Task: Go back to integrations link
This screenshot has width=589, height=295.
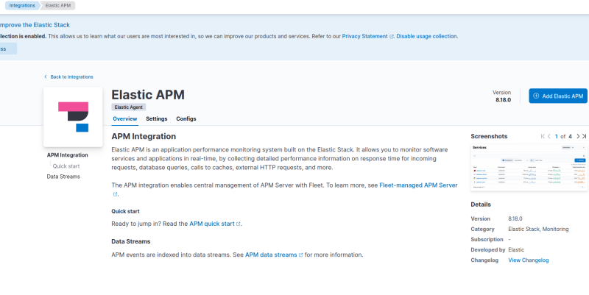Action: 71,77
